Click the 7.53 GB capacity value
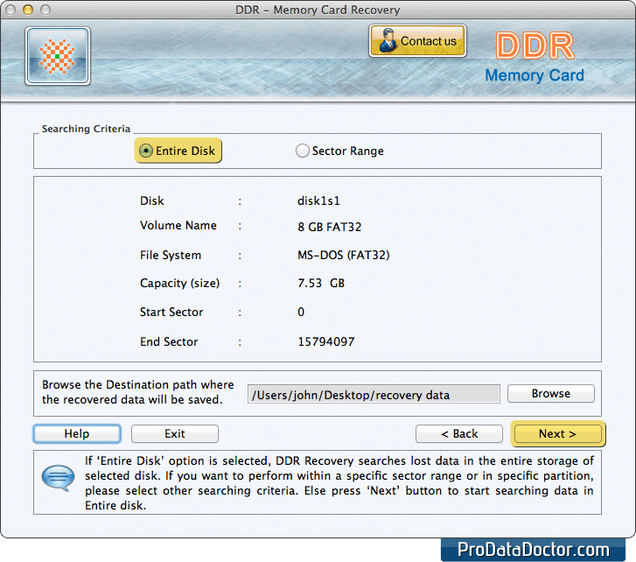 pos(321,283)
